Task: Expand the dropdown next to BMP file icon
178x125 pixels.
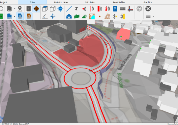Action: (15, 16)
